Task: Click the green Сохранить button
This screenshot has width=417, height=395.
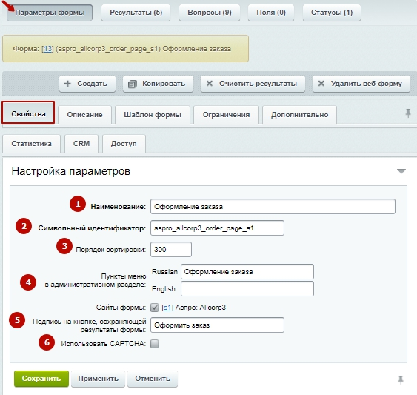Action: point(41,379)
